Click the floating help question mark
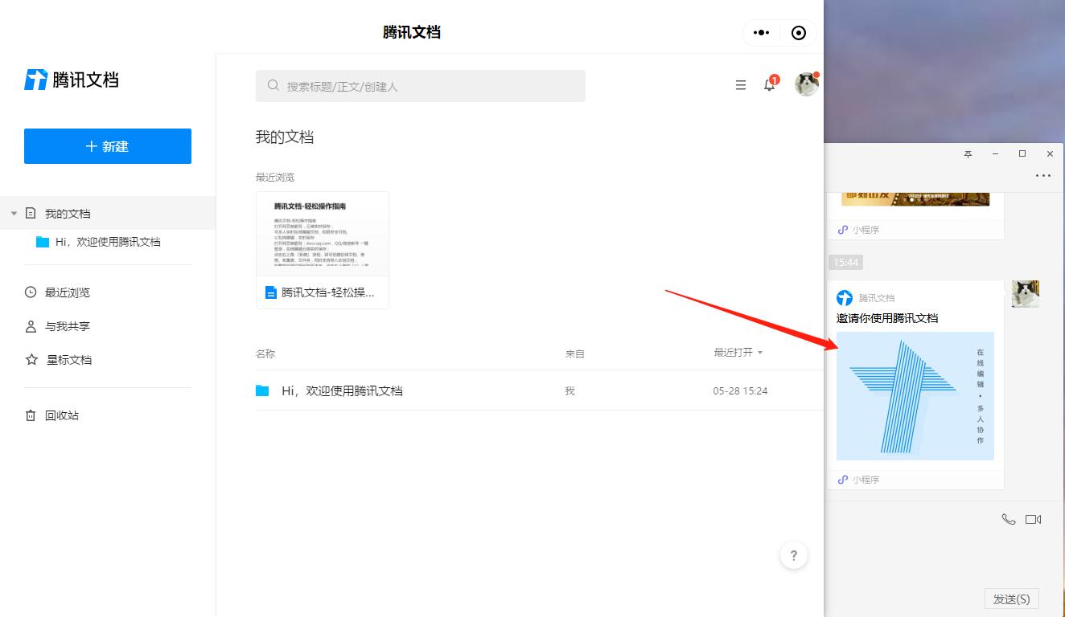 [x=794, y=554]
